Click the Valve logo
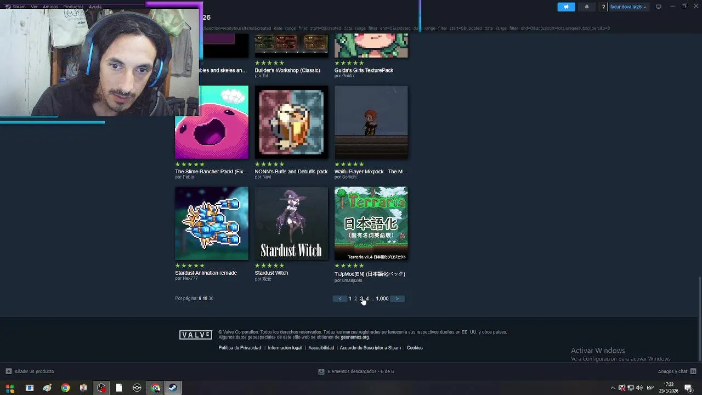This screenshot has width=702, height=395. 196,335
